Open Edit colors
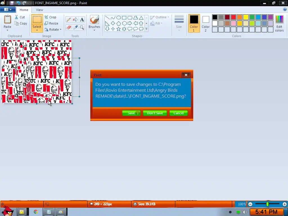The width and height of the screenshot is (288, 216). 279,23
